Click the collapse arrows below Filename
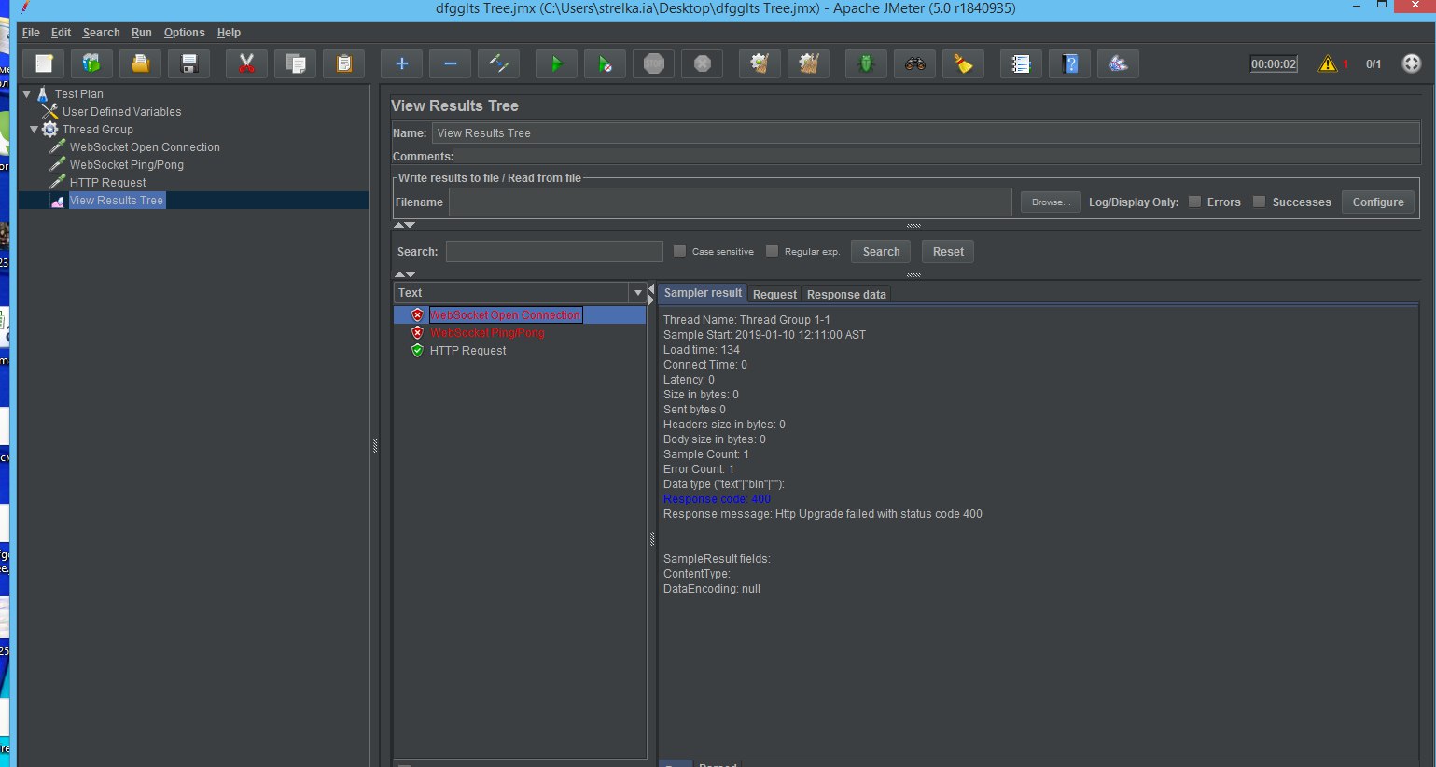Screen dimensions: 1436x767 [x=404, y=225]
